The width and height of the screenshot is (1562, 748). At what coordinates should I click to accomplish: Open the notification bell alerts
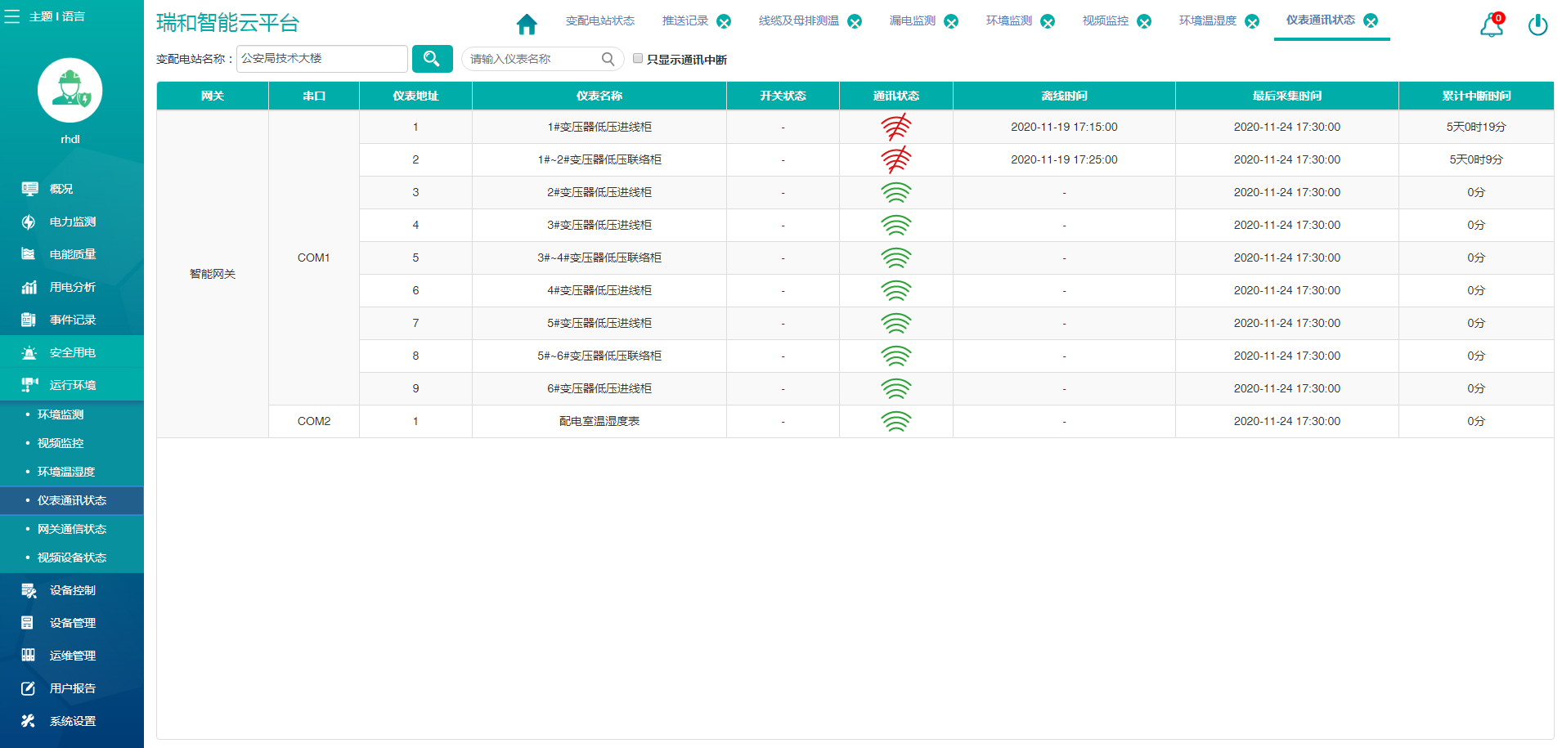[1491, 25]
